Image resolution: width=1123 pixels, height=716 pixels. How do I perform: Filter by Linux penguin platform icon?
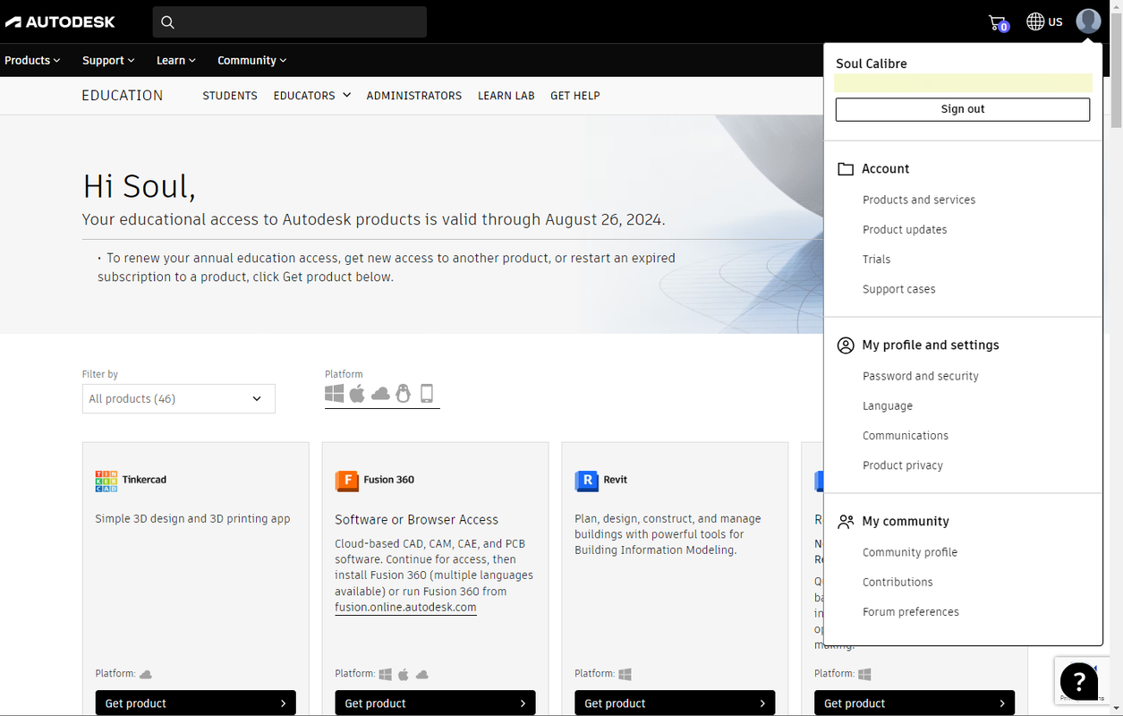click(404, 394)
